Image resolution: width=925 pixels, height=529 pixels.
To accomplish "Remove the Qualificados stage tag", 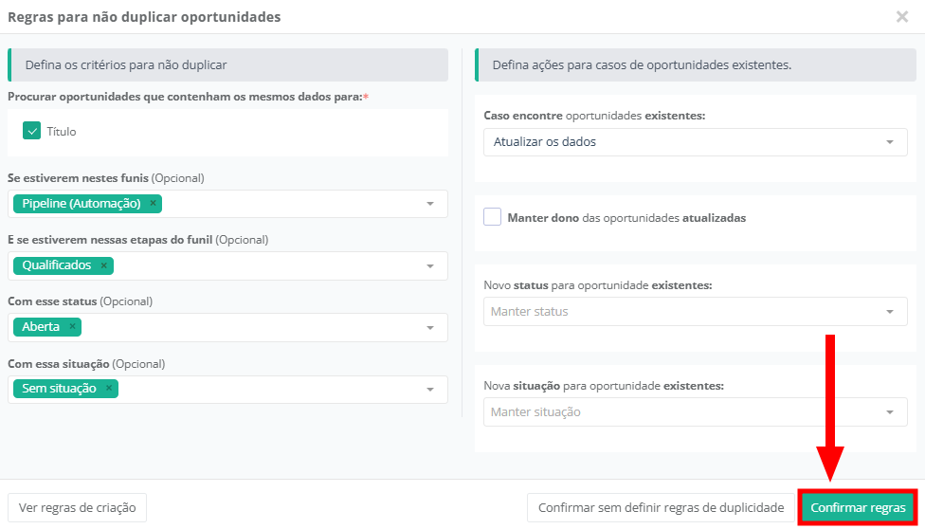I will click(103, 265).
